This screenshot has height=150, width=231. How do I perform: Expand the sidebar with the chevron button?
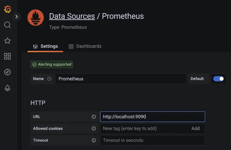17,17
